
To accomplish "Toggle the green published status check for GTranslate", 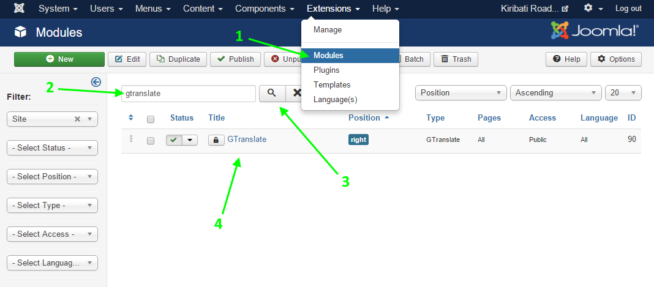I will pyautogui.click(x=175, y=140).
